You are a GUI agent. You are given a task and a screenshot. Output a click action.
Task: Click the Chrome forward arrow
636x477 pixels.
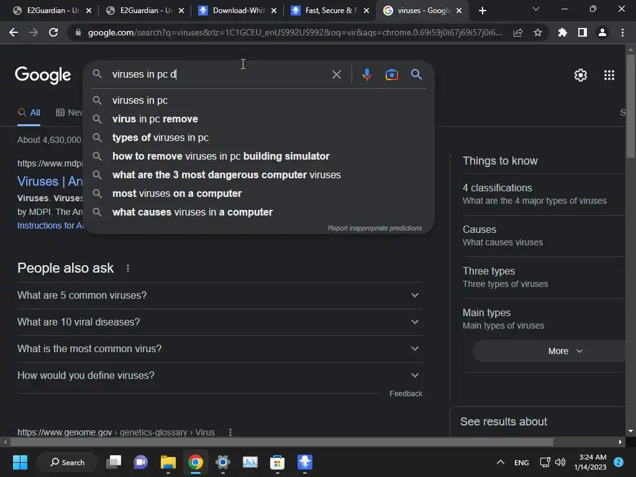[34, 32]
